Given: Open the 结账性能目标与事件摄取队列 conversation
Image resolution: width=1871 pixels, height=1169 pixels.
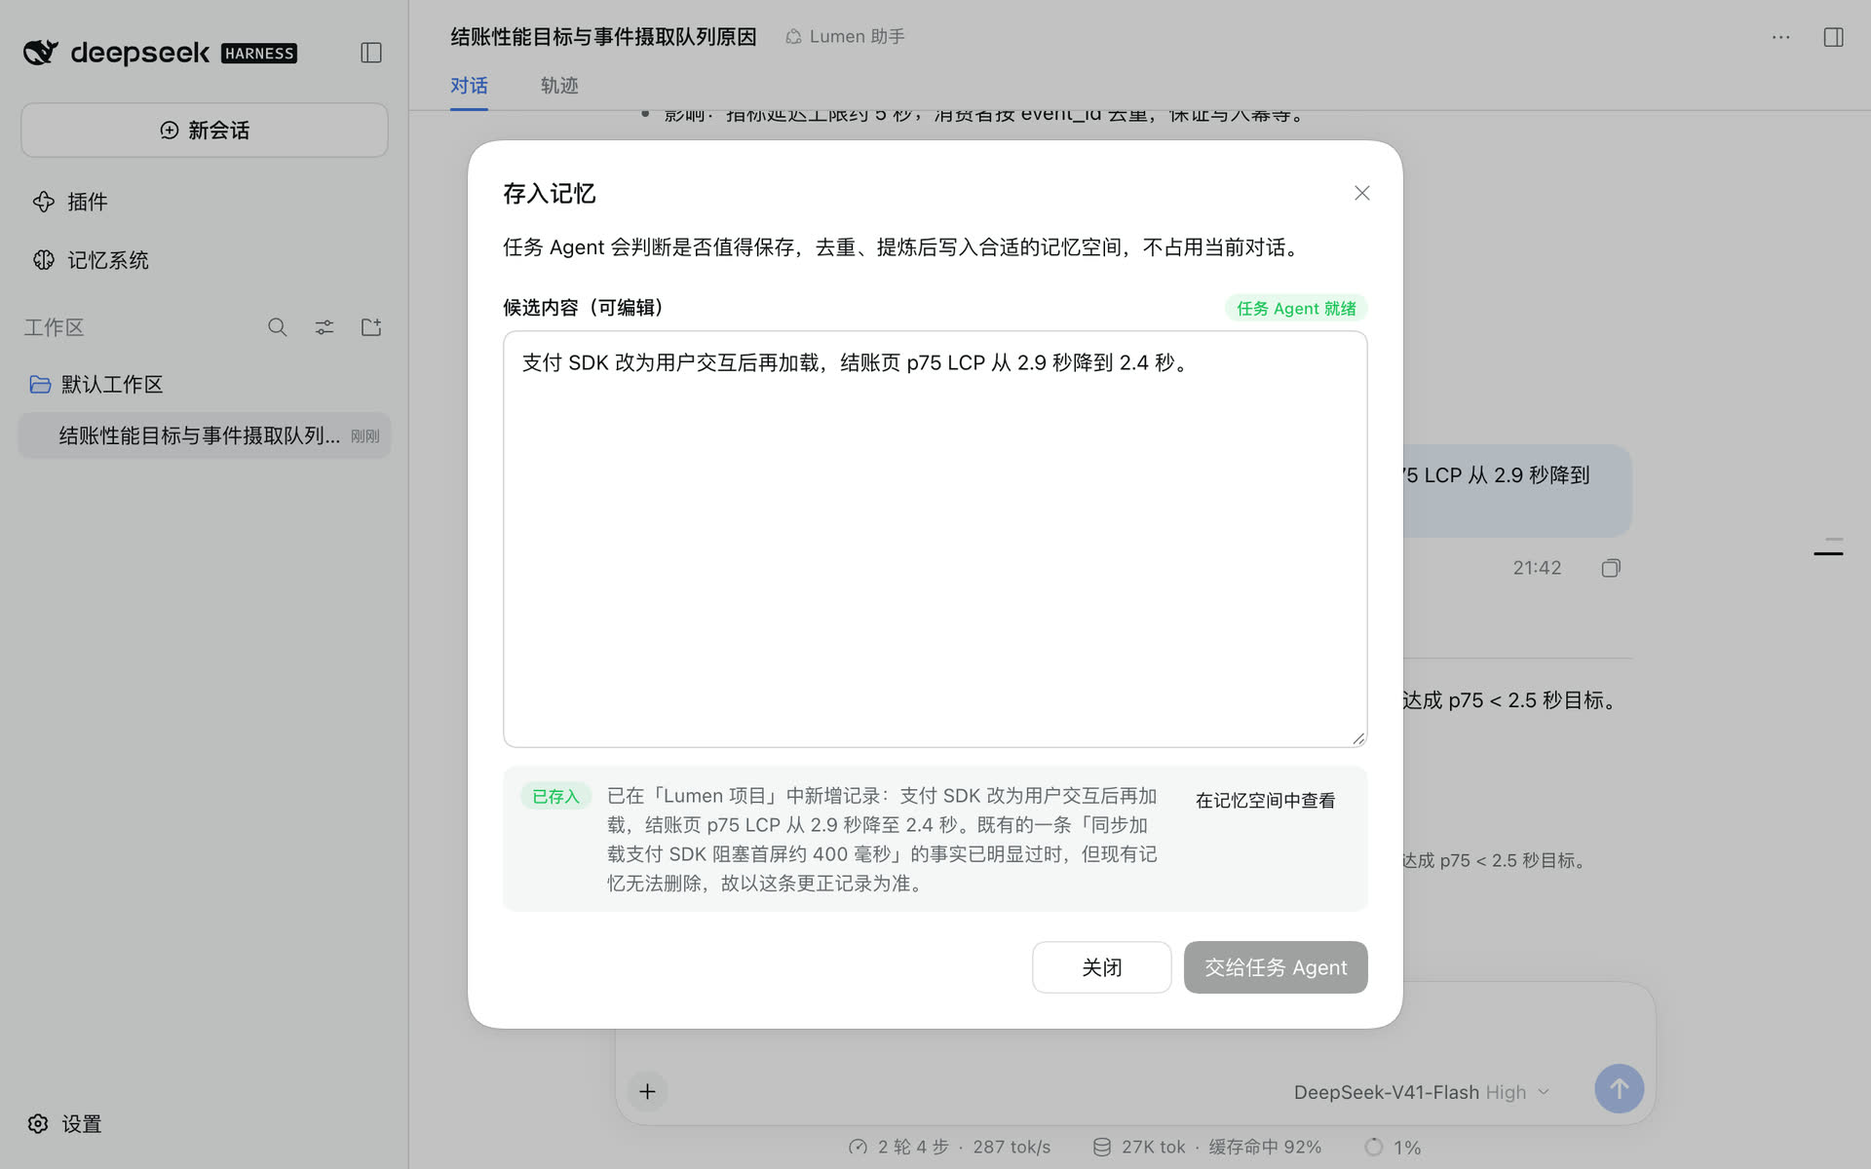Looking at the screenshot, I should click(205, 435).
